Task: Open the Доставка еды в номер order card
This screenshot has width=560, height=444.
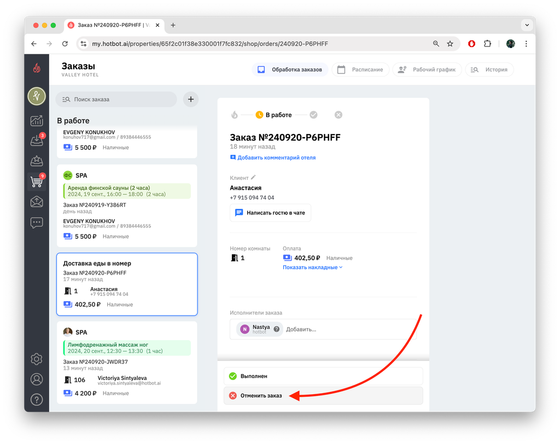Action: click(127, 284)
